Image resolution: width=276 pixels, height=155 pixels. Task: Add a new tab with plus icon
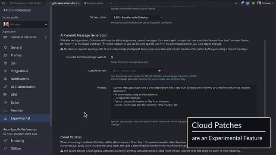click(111, 3)
